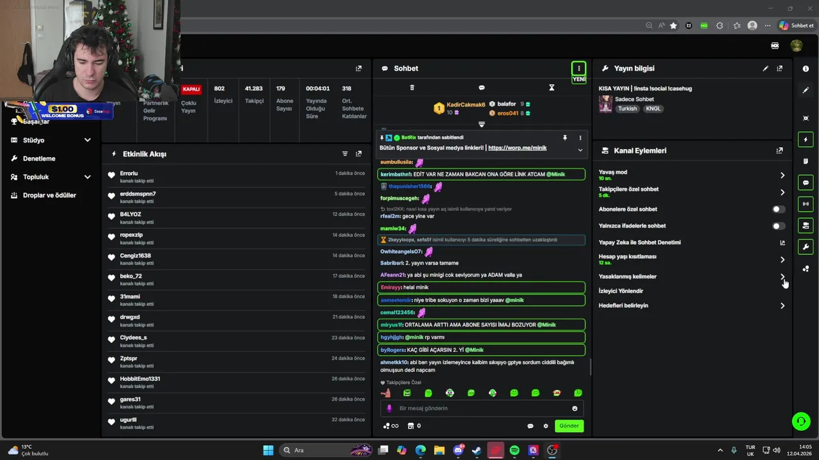Click the trash icon to clear chat
The image size is (819, 460).
tap(412, 88)
